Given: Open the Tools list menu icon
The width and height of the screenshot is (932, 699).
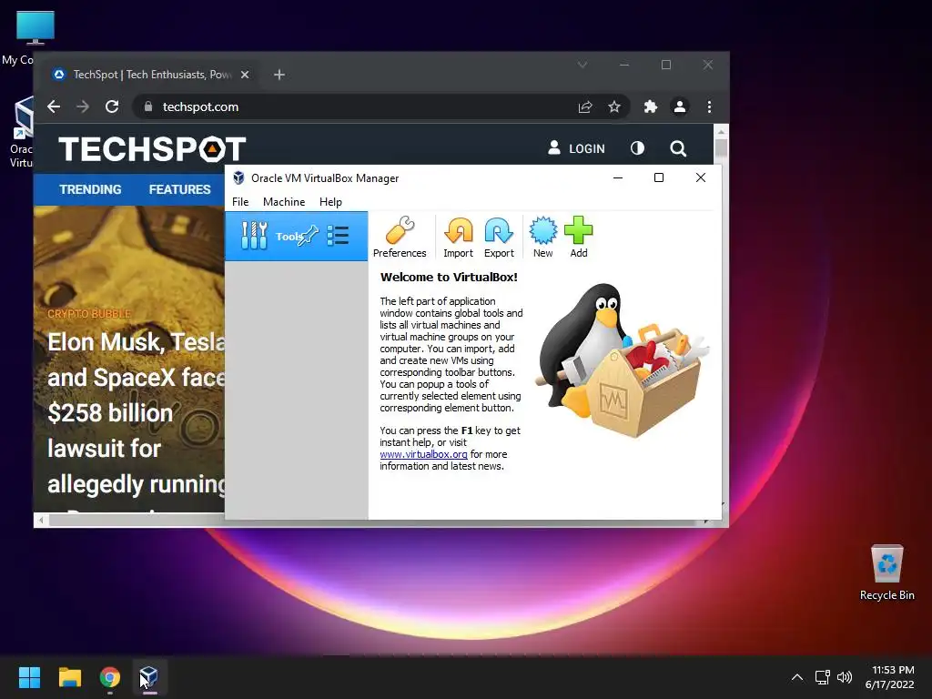Looking at the screenshot, I should coord(338,236).
